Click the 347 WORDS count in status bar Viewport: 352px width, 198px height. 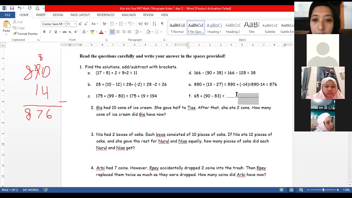(31, 190)
